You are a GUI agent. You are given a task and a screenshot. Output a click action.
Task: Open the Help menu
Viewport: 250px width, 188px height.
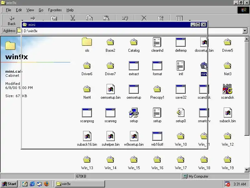70,10
